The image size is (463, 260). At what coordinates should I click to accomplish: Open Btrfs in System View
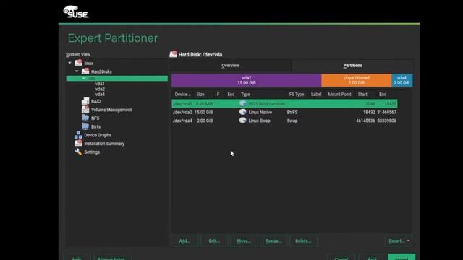click(x=95, y=127)
